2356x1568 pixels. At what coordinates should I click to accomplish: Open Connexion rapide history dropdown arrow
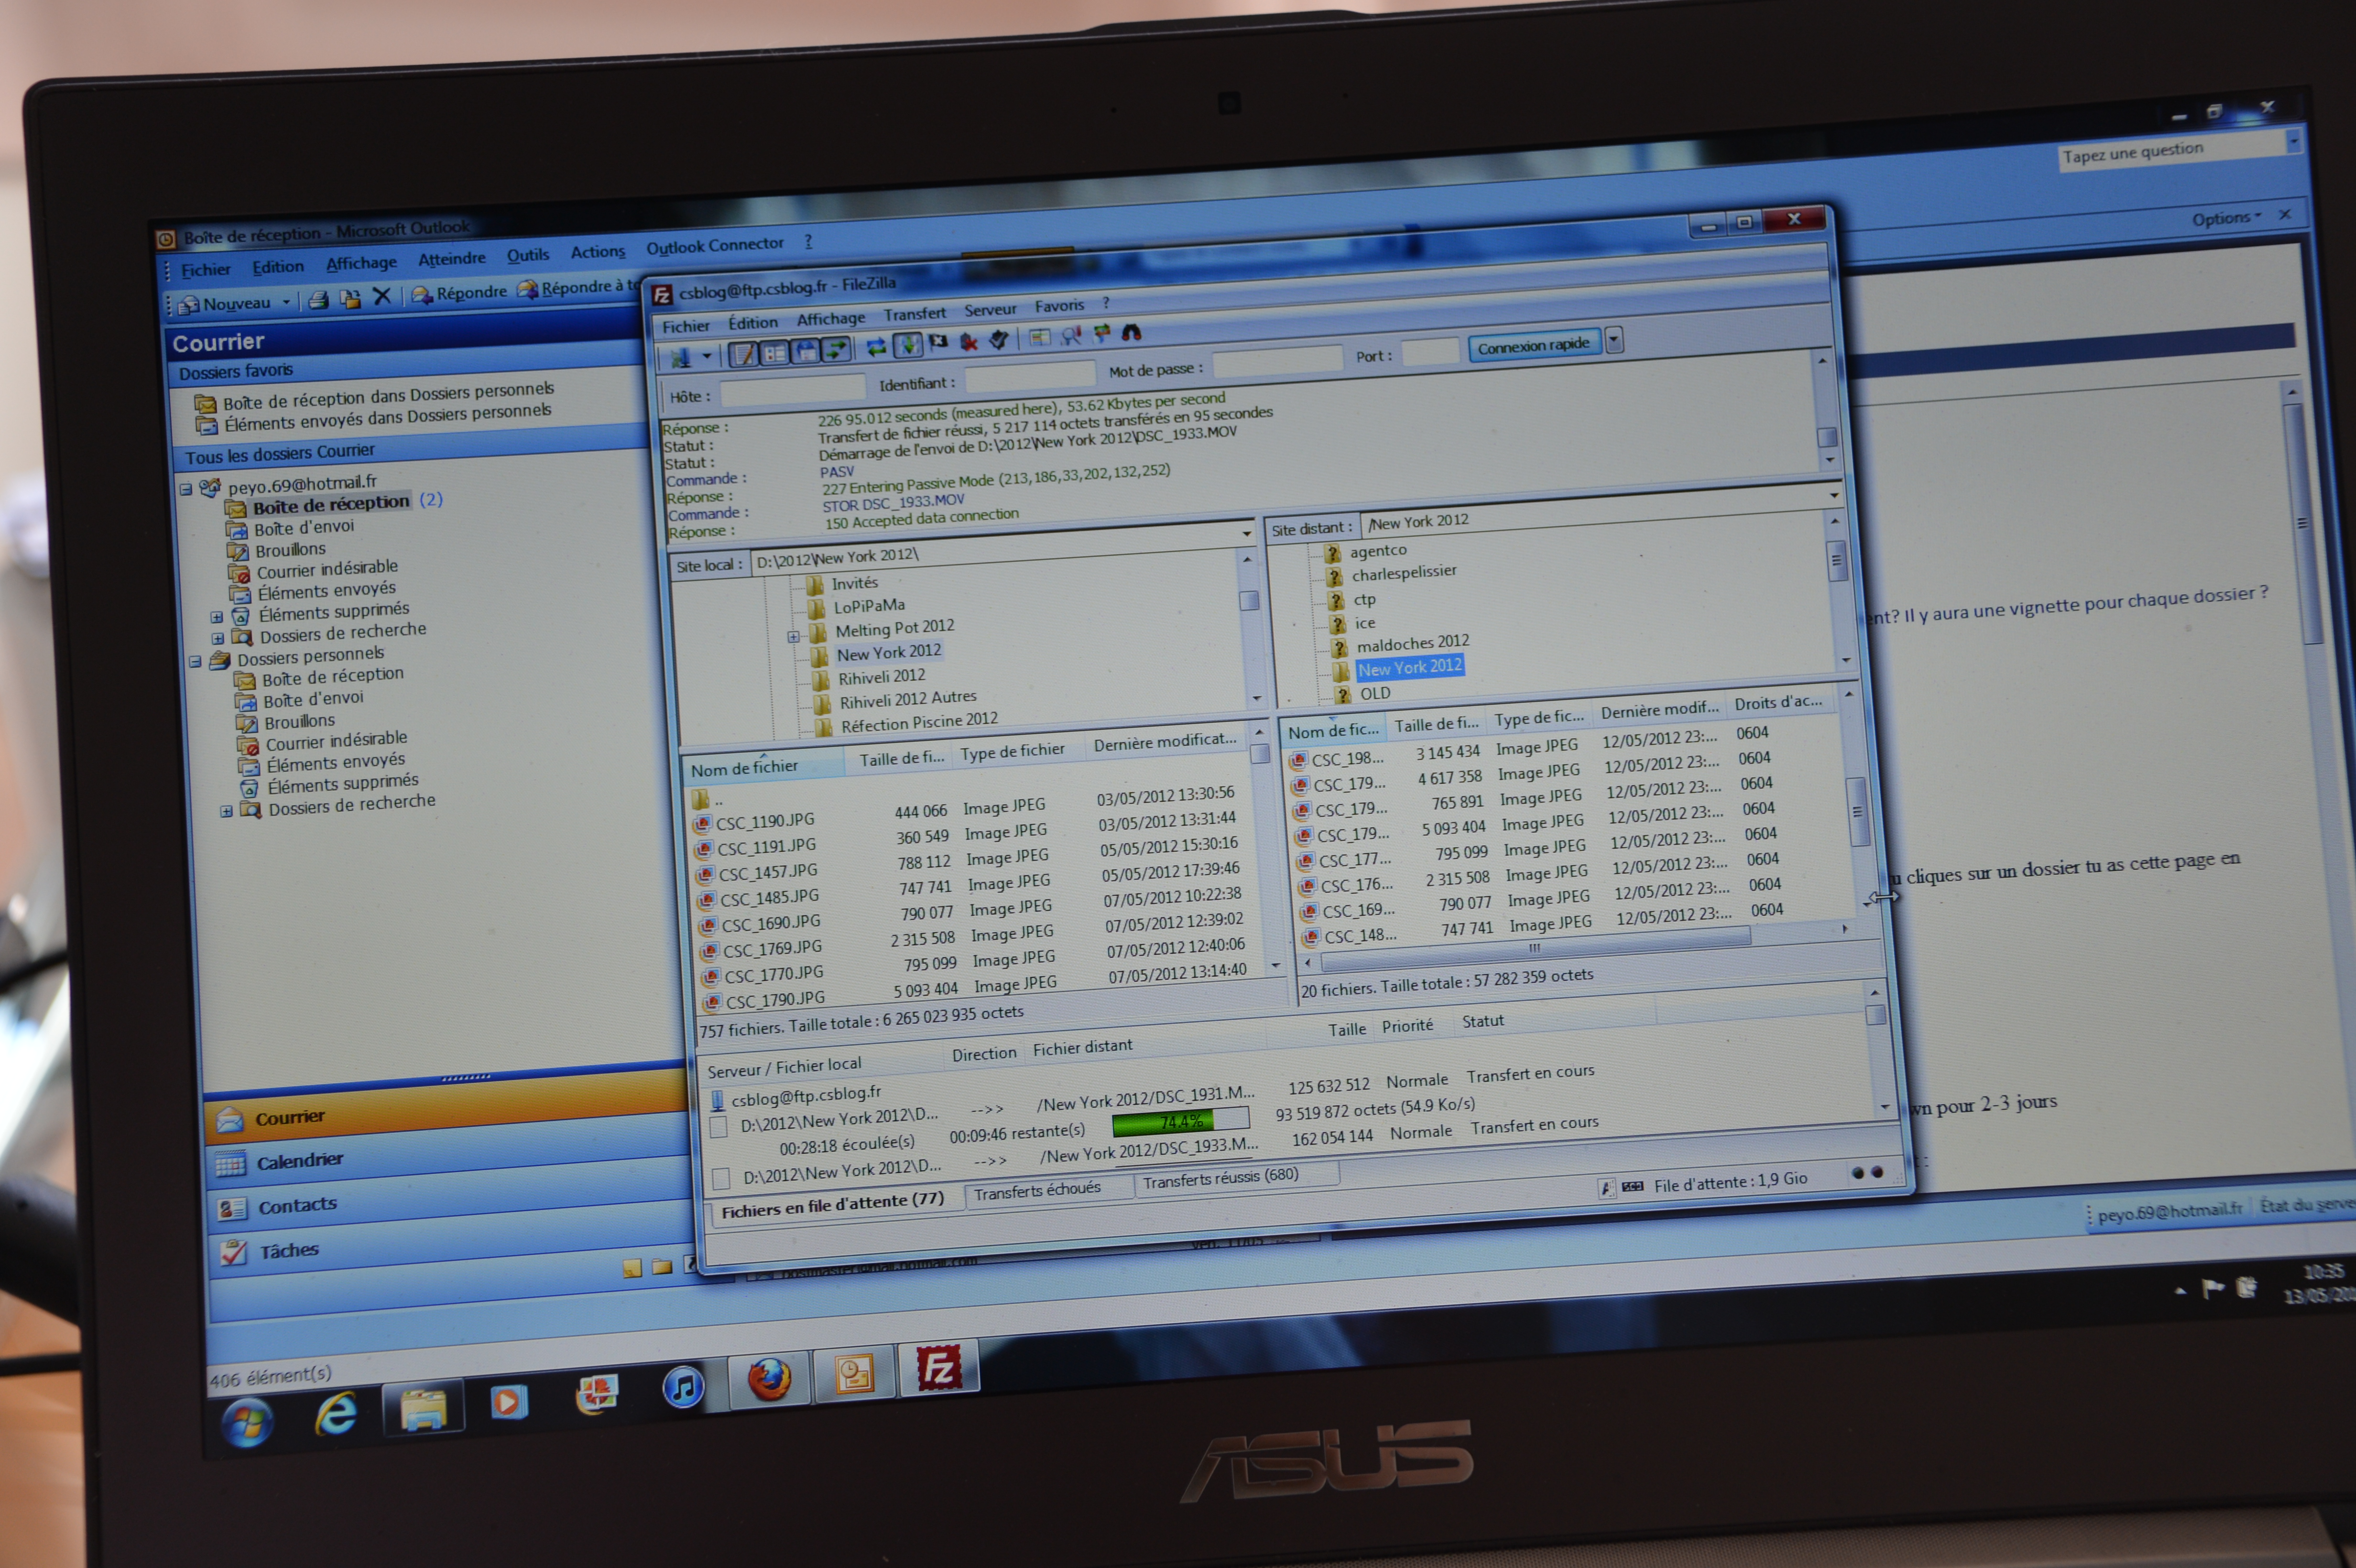tap(1614, 341)
